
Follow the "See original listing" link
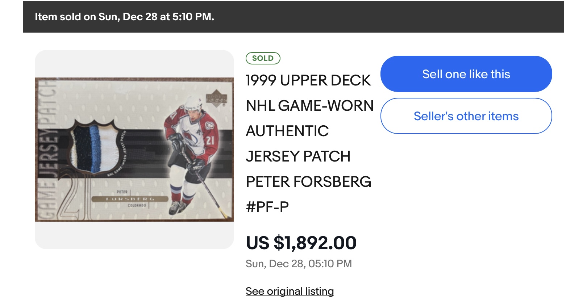pyautogui.click(x=290, y=291)
